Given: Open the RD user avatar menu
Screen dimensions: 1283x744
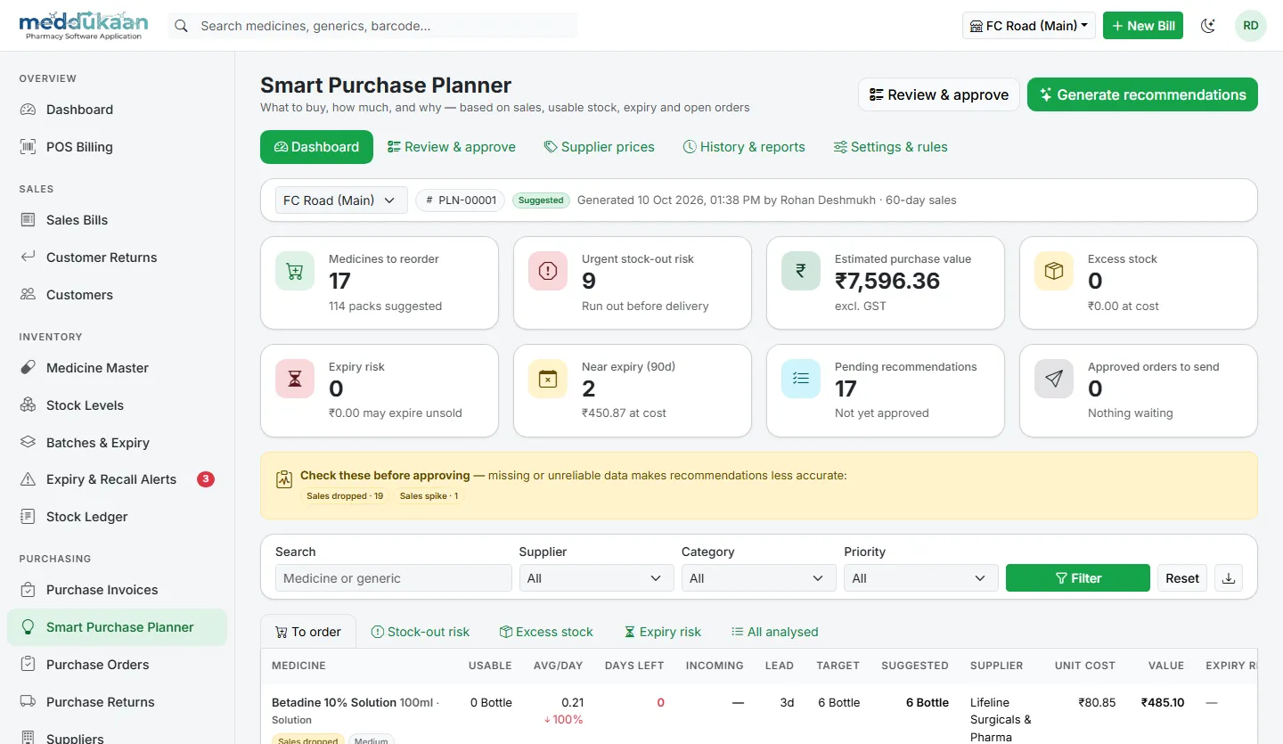Looking at the screenshot, I should [x=1251, y=26].
